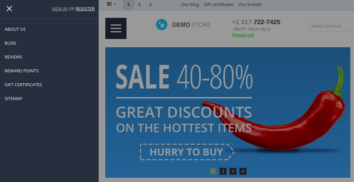Image resolution: width=354 pixels, height=182 pixels.
Task: Open Gift Certificates in sidebar
Action: pos(23,85)
